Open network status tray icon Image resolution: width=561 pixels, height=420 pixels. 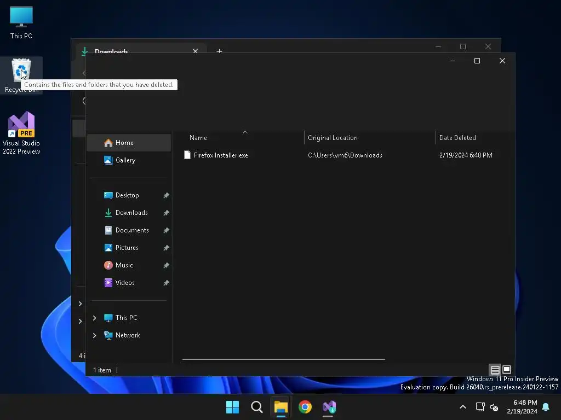coord(480,407)
